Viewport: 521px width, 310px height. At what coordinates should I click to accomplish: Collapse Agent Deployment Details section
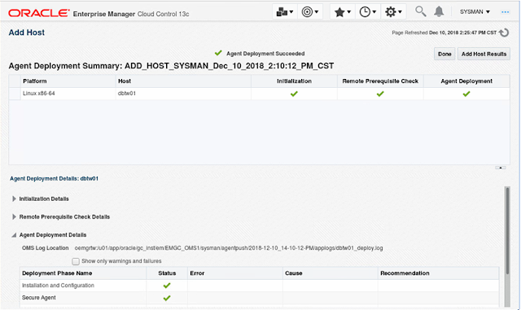(x=14, y=235)
